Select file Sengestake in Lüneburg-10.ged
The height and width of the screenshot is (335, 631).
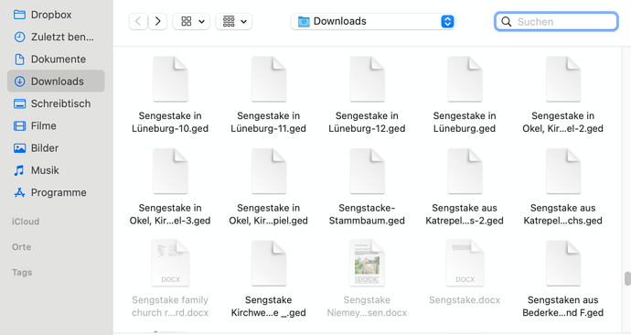click(170, 95)
